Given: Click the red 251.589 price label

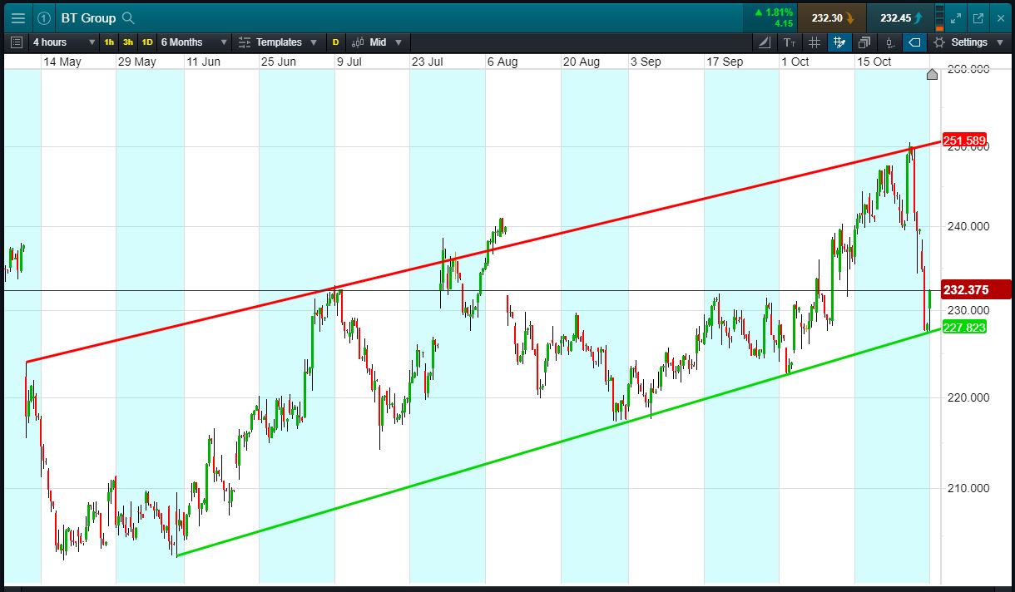Looking at the screenshot, I should [964, 140].
